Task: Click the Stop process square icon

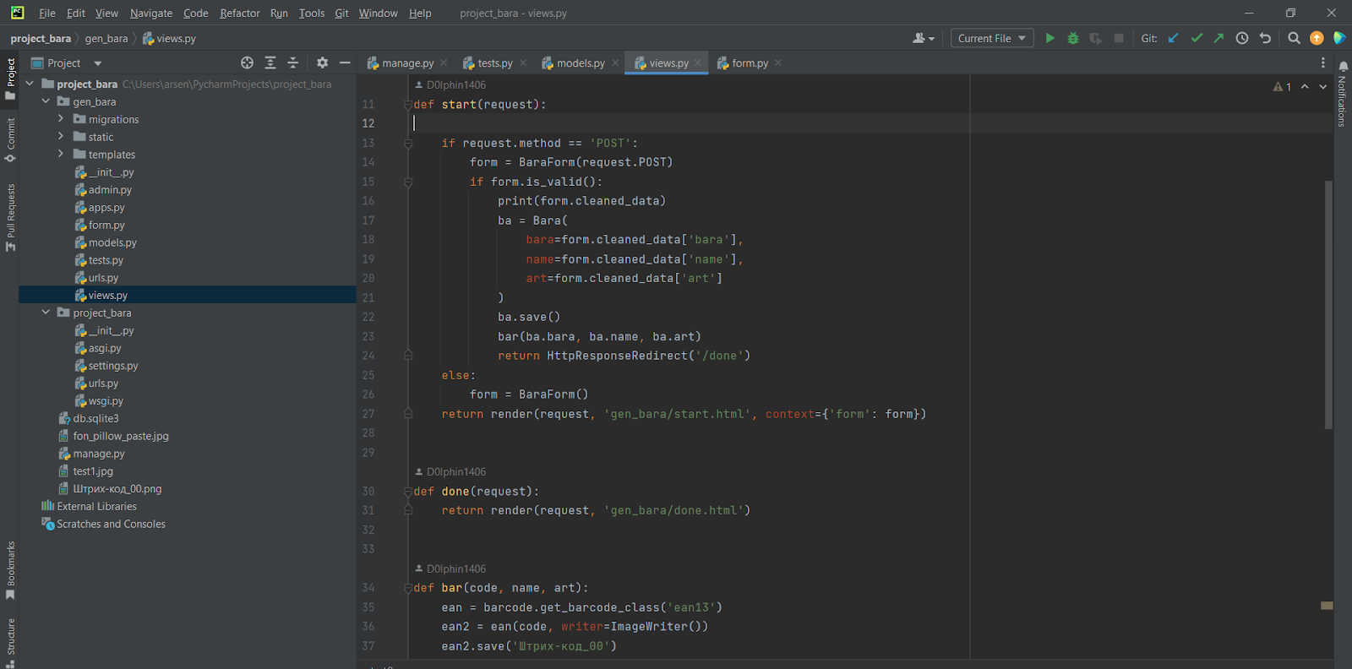Action: [1119, 38]
